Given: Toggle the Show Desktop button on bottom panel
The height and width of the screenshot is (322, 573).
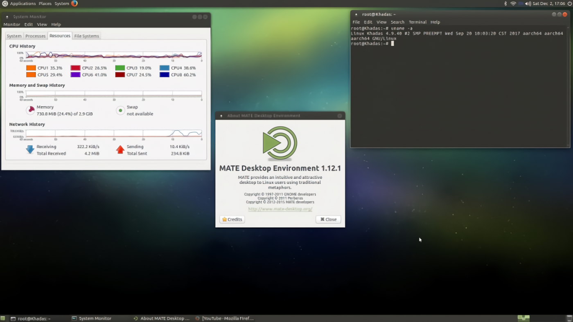Looking at the screenshot, I should coord(3,318).
